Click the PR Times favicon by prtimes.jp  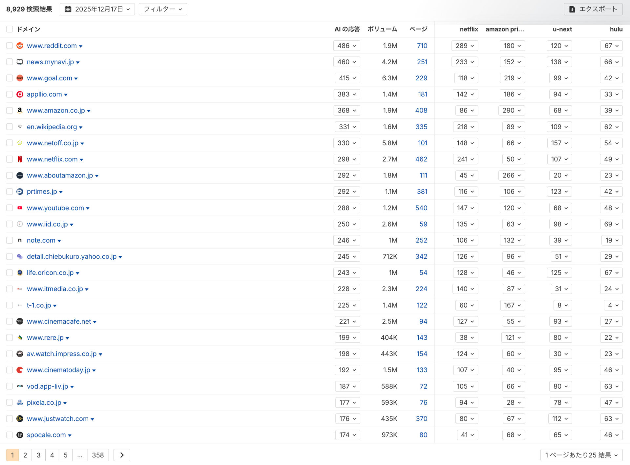20,192
